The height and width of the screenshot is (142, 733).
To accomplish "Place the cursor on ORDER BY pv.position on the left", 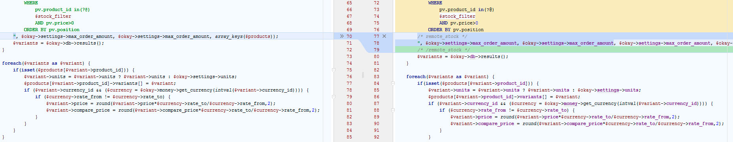I will [x=52, y=30].
